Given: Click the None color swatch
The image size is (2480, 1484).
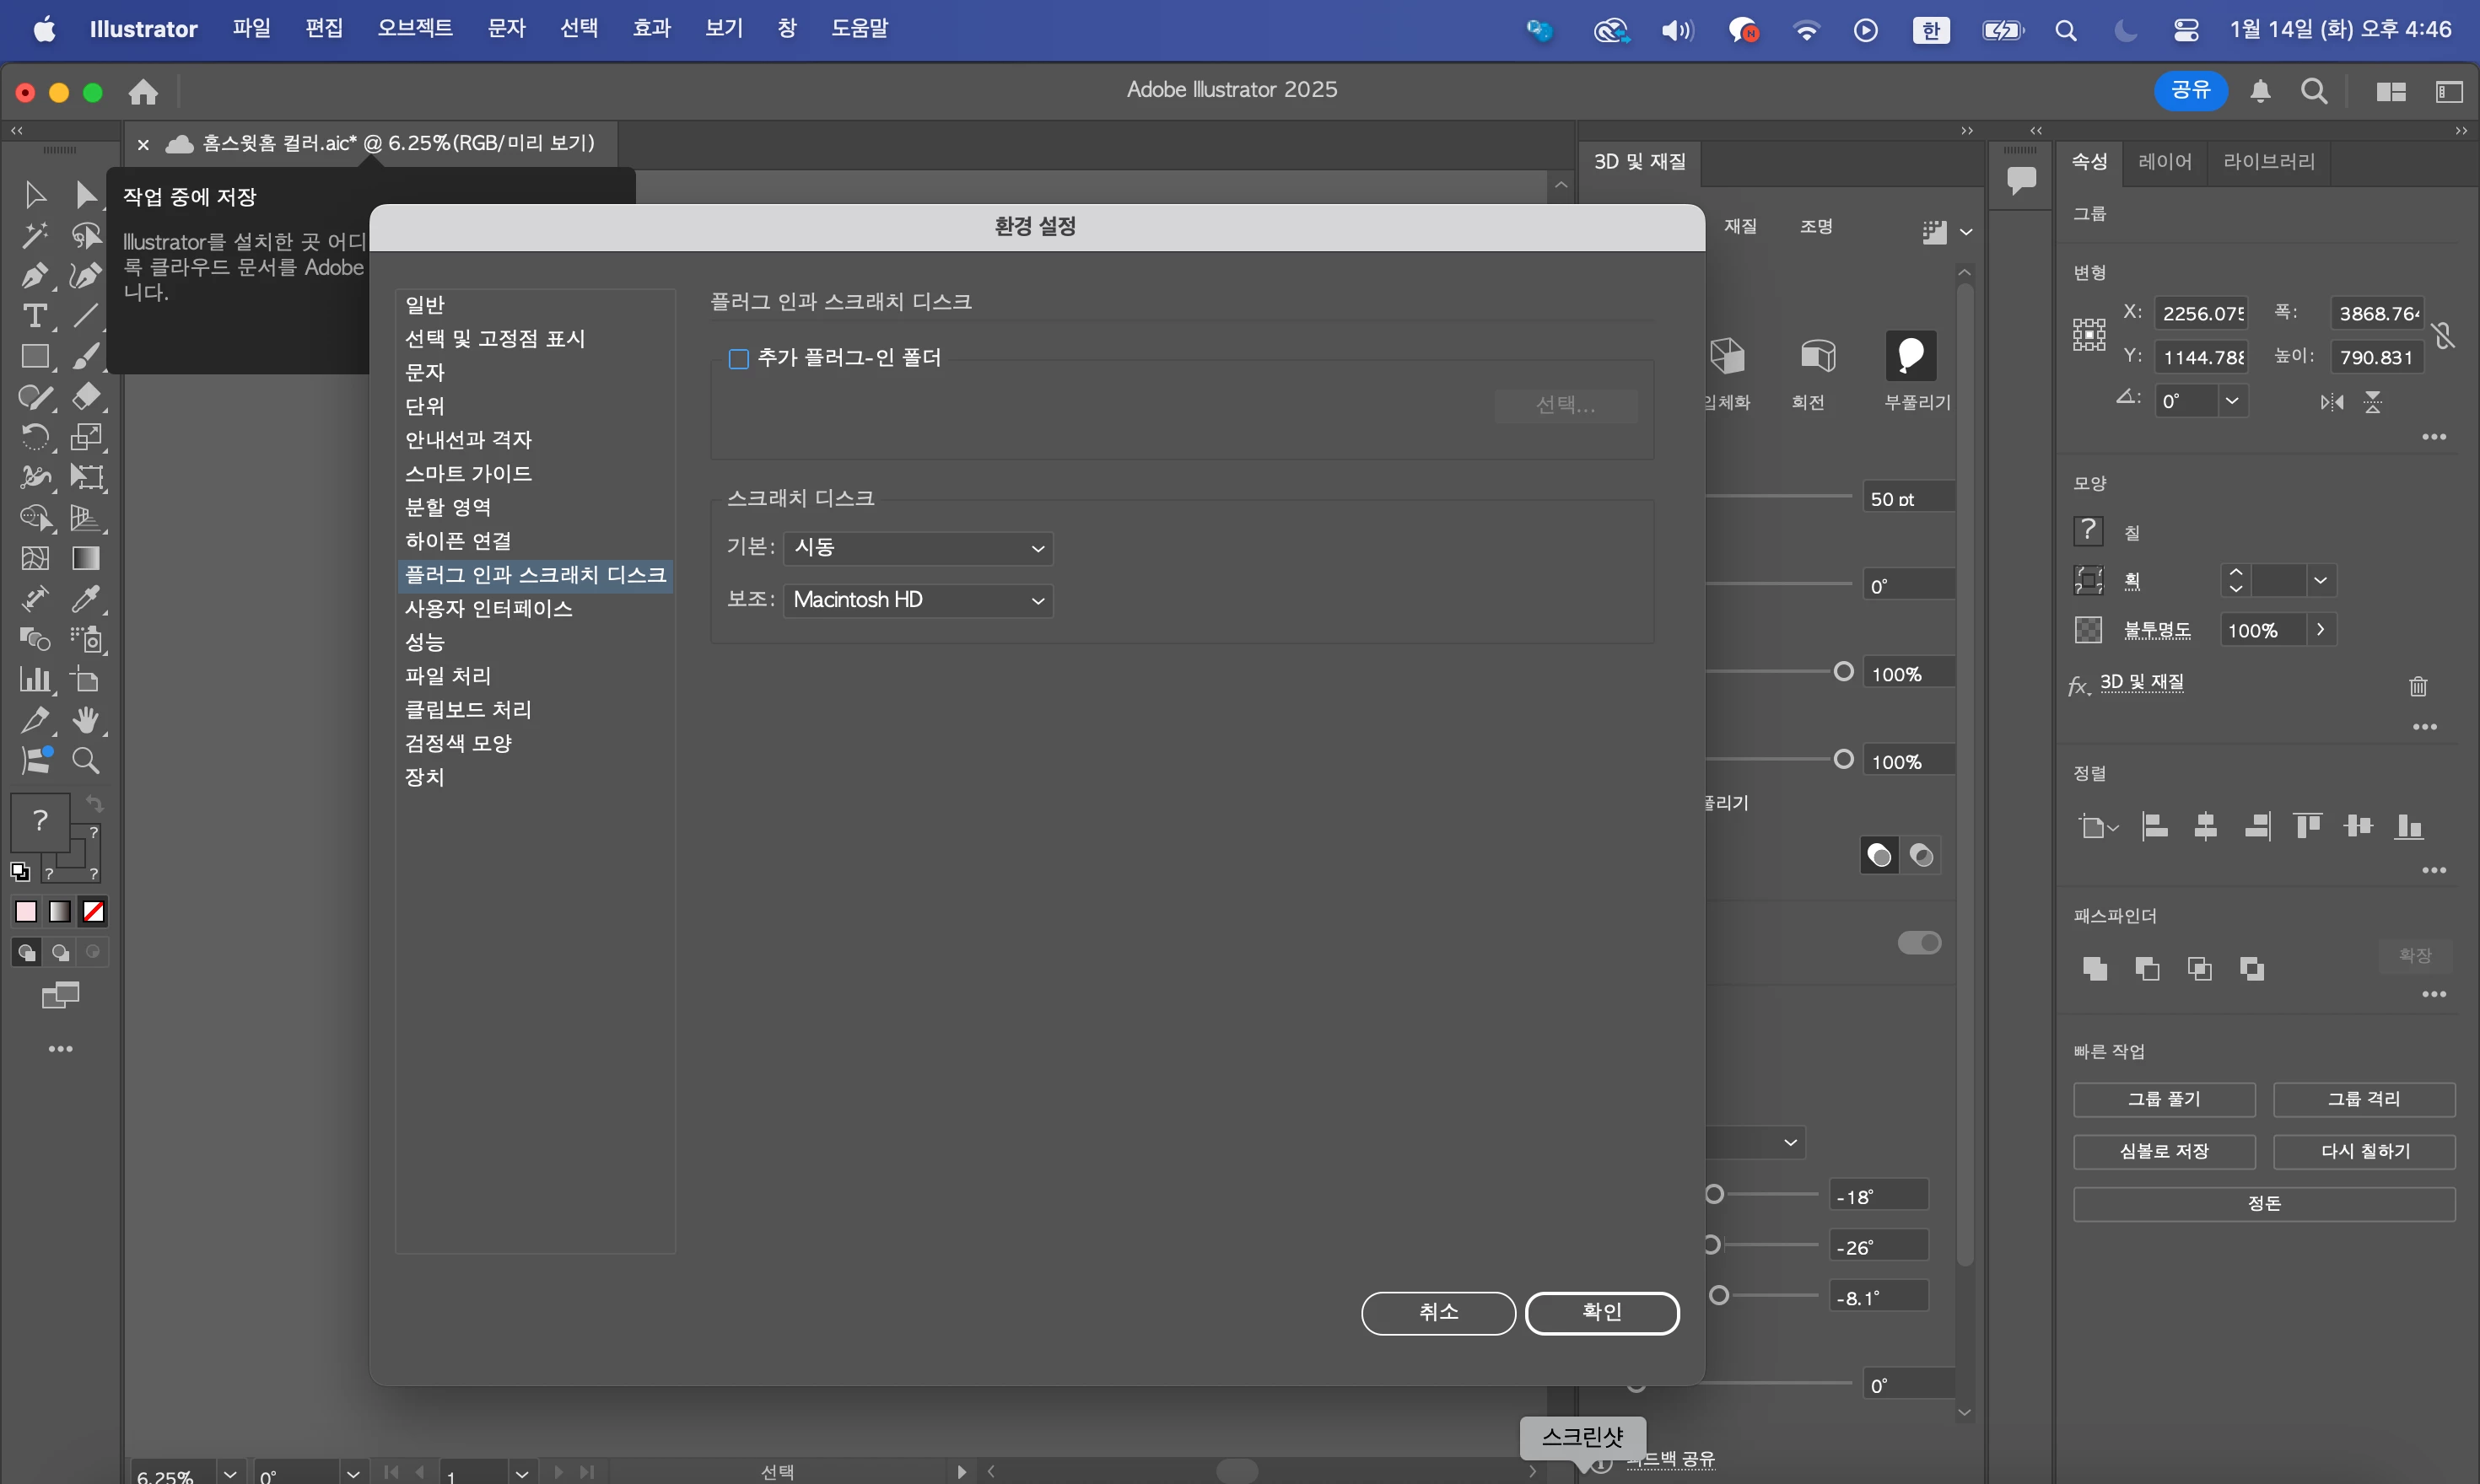Looking at the screenshot, I should tap(93, 911).
